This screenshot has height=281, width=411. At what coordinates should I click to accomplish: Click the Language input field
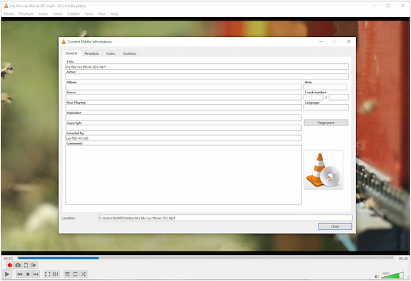tap(326, 108)
